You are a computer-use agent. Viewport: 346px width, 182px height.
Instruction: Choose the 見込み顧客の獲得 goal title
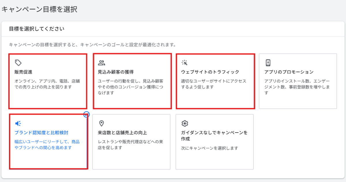pos(116,72)
